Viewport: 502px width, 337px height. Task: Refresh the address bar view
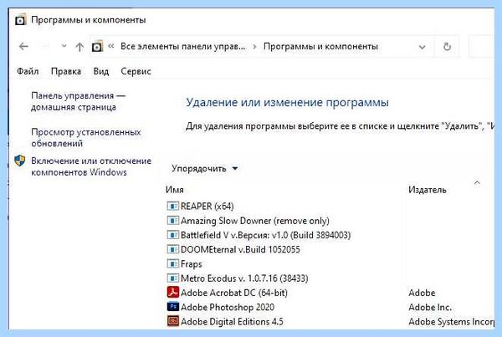tap(447, 47)
